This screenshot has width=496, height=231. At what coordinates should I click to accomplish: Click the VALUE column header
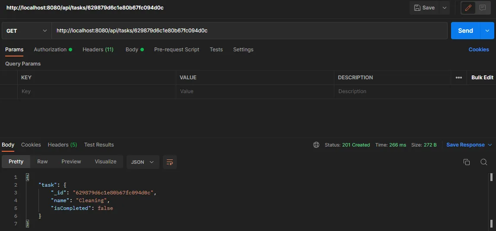click(188, 78)
